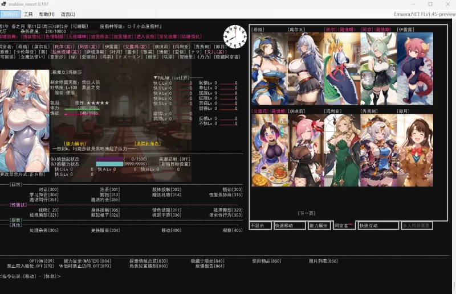This screenshot has height=294, width=456.
Task: Click [隐藏同室者] to hide roommates
Action: click(227, 57)
